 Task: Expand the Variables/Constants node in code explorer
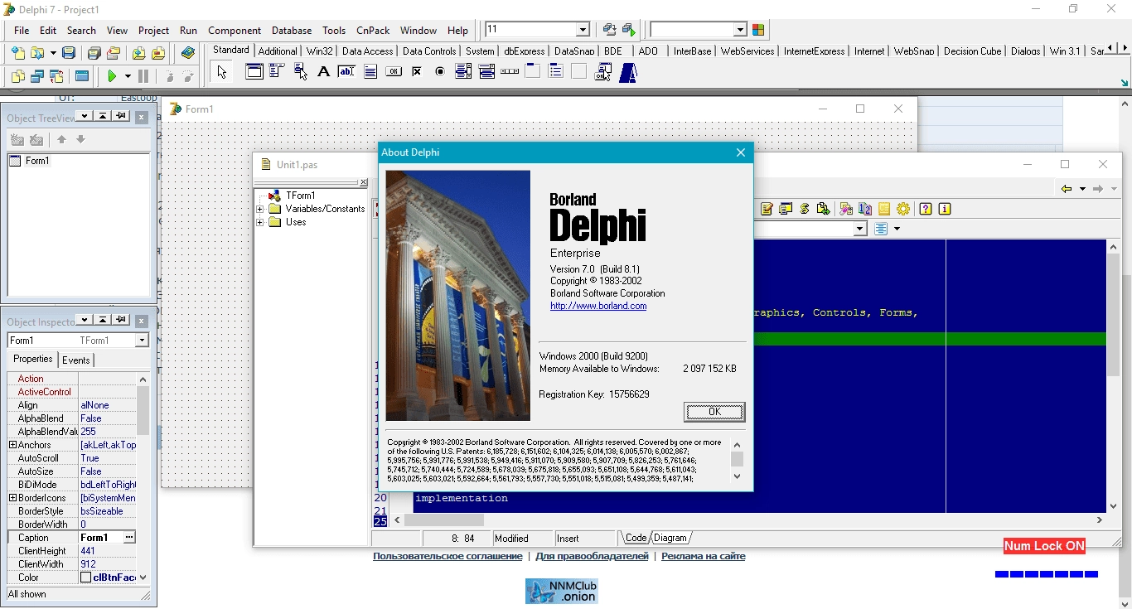click(260, 209)
